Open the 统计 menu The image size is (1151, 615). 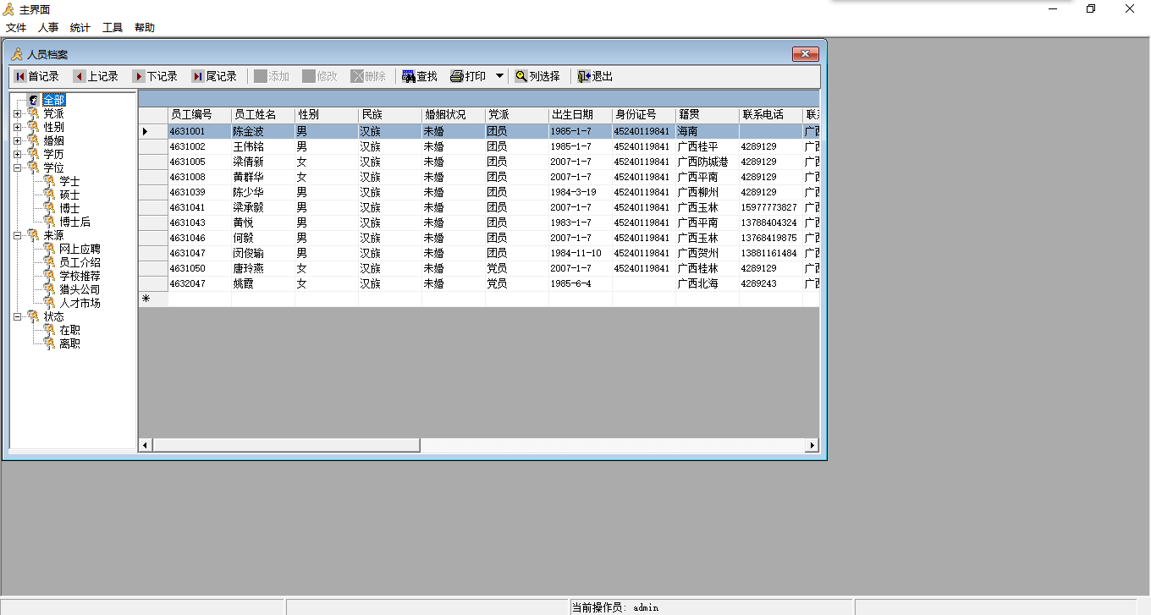[80, 28]
